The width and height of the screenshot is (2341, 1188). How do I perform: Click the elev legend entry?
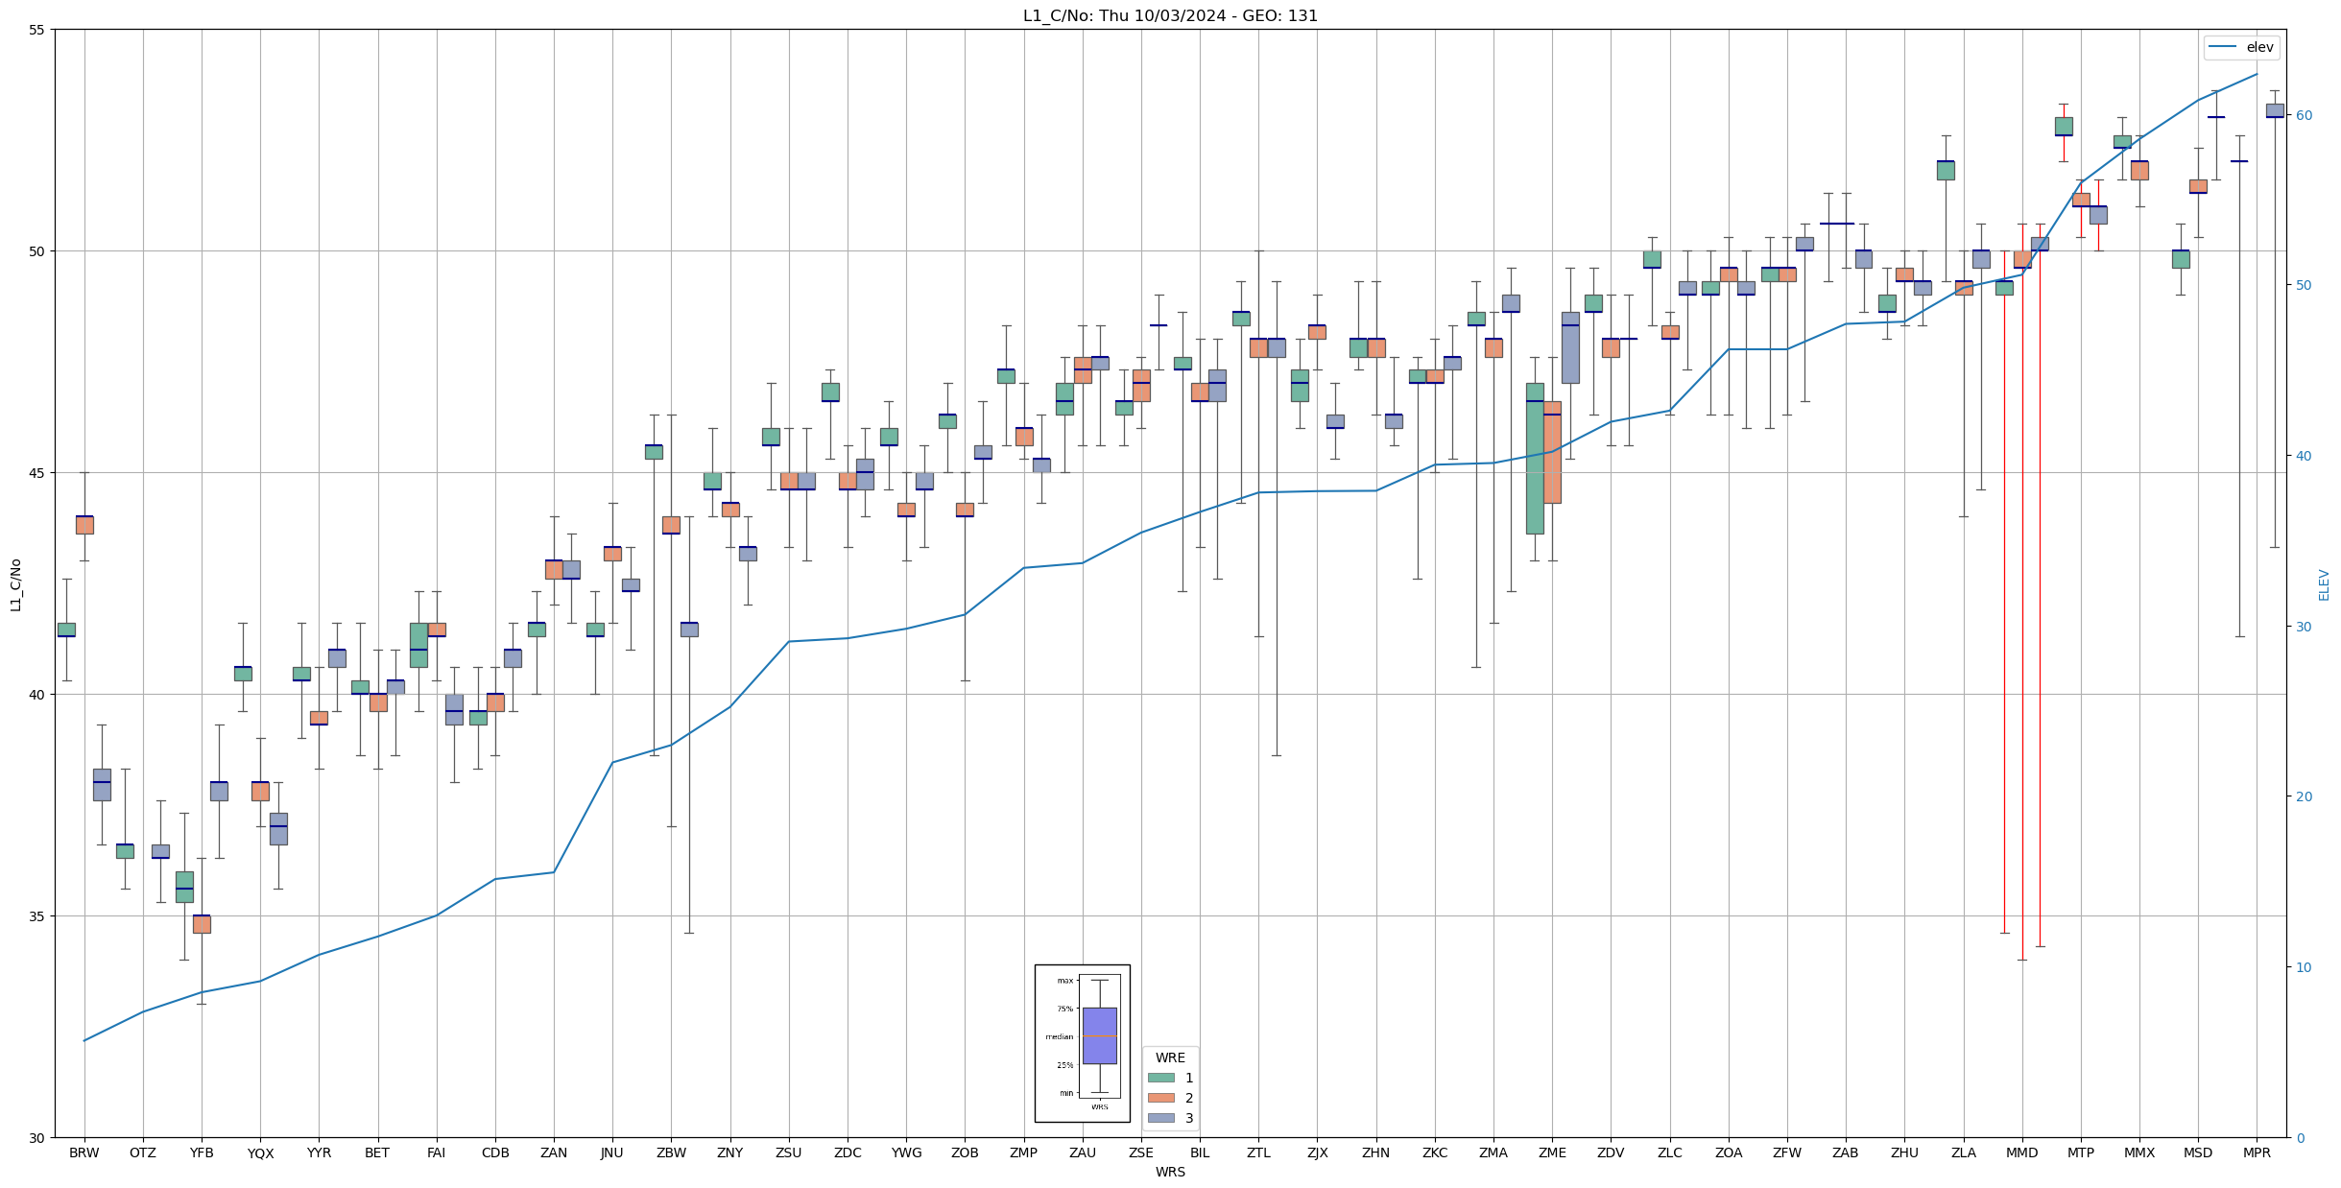tap(2240, 47)
